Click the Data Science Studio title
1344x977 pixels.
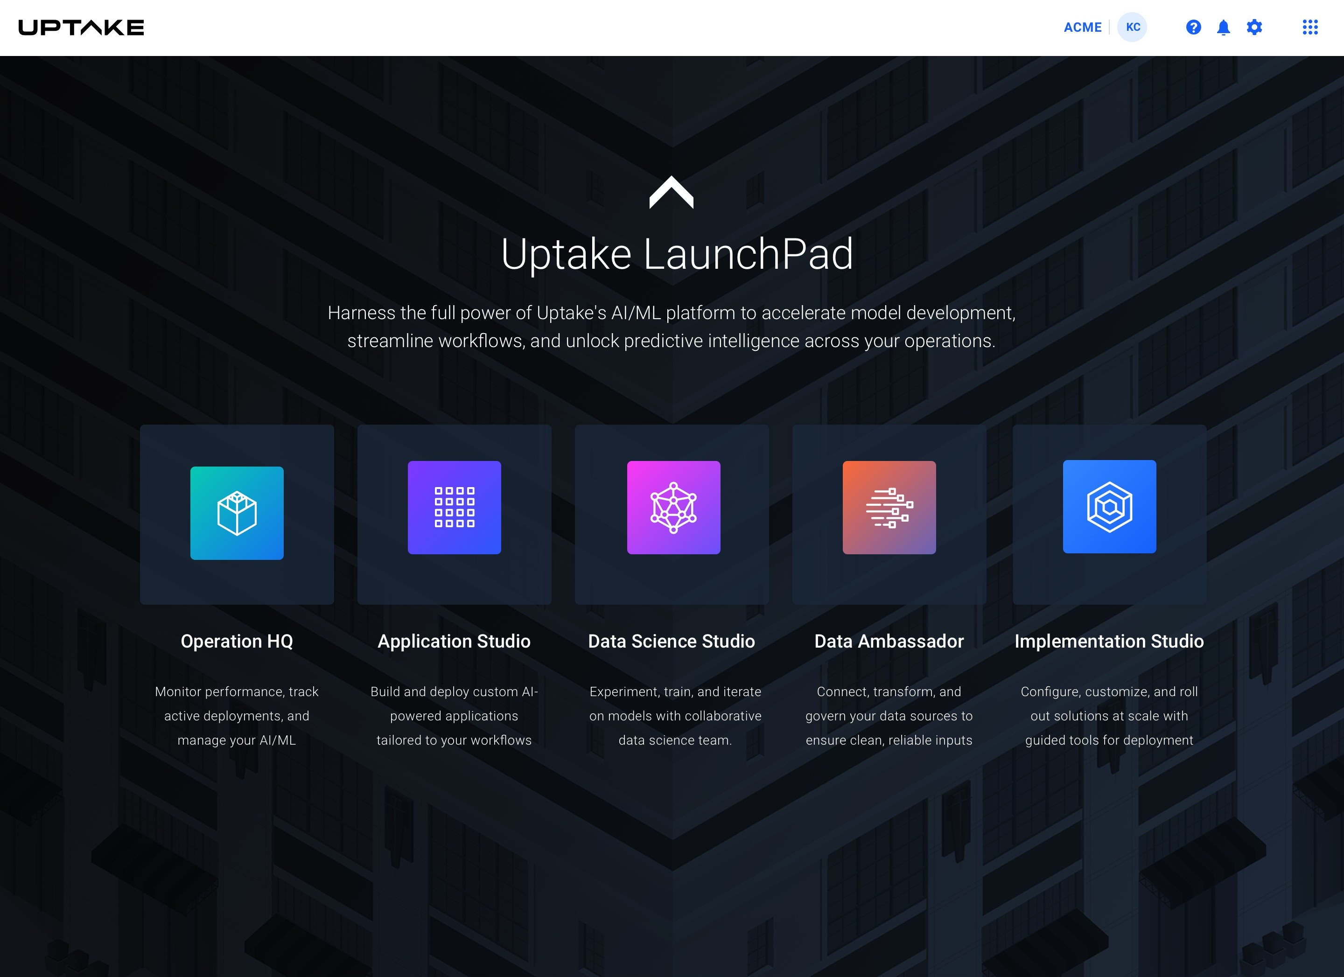[x=672, y=641]
